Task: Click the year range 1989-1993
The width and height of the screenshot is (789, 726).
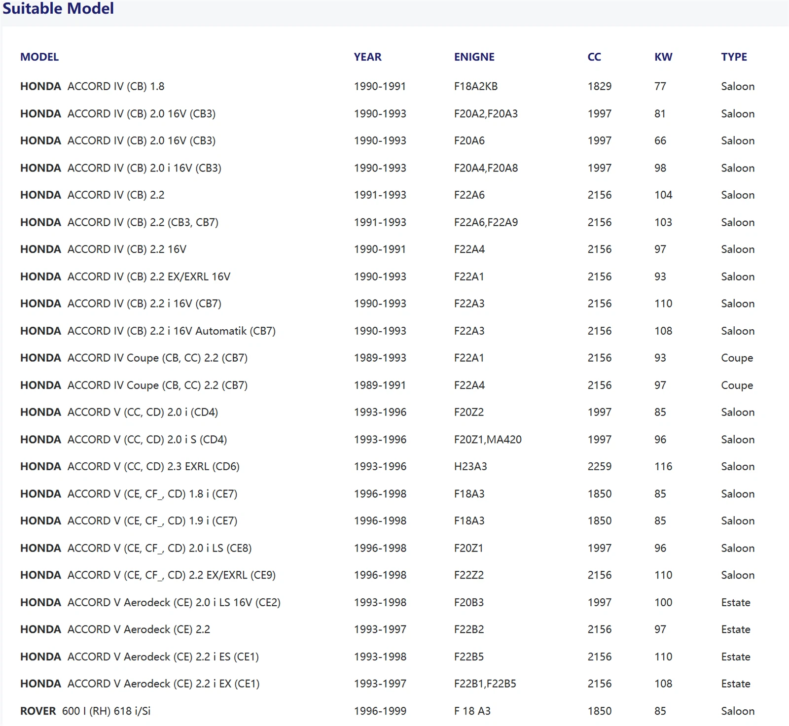Action: (x=380, y=358)
